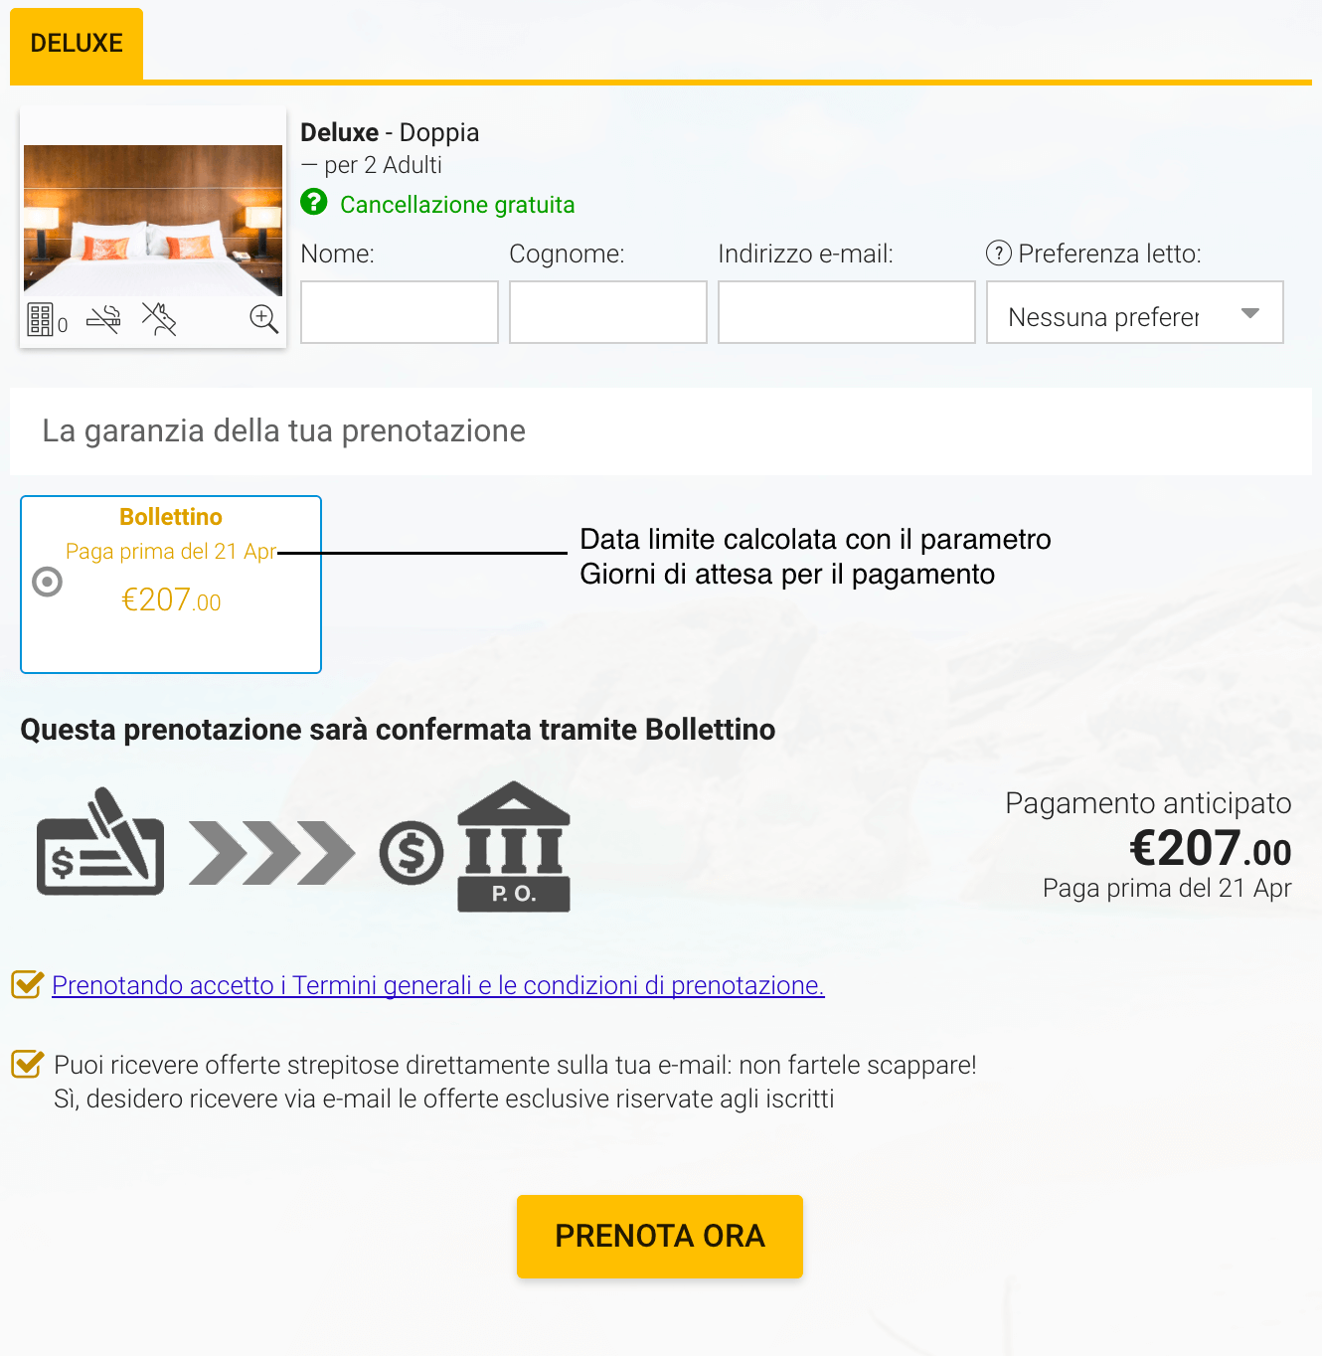
Task: Click the no-pets icon under room photo
Action: click(x=159, y=319)
